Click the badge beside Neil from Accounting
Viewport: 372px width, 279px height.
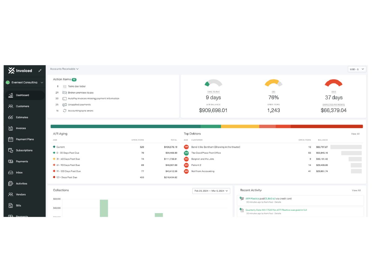[186, 171]
